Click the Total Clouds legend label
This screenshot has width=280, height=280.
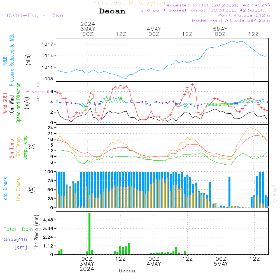(x=5, y=190)
